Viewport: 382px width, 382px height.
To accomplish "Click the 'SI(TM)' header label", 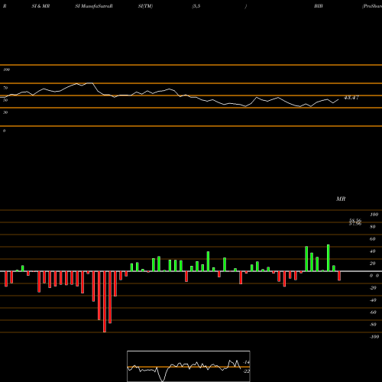I will 145,6.
